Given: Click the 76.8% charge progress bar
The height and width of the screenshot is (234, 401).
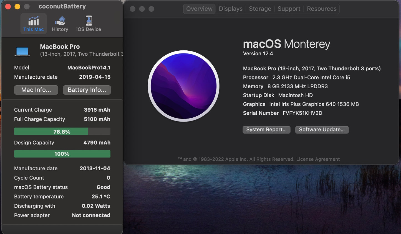Looking at the screenshot, I should [62, 131].
